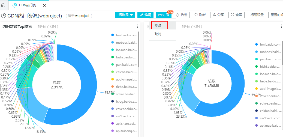
Task: Open 标题设置 title settings
Action: tap(257, 15)
